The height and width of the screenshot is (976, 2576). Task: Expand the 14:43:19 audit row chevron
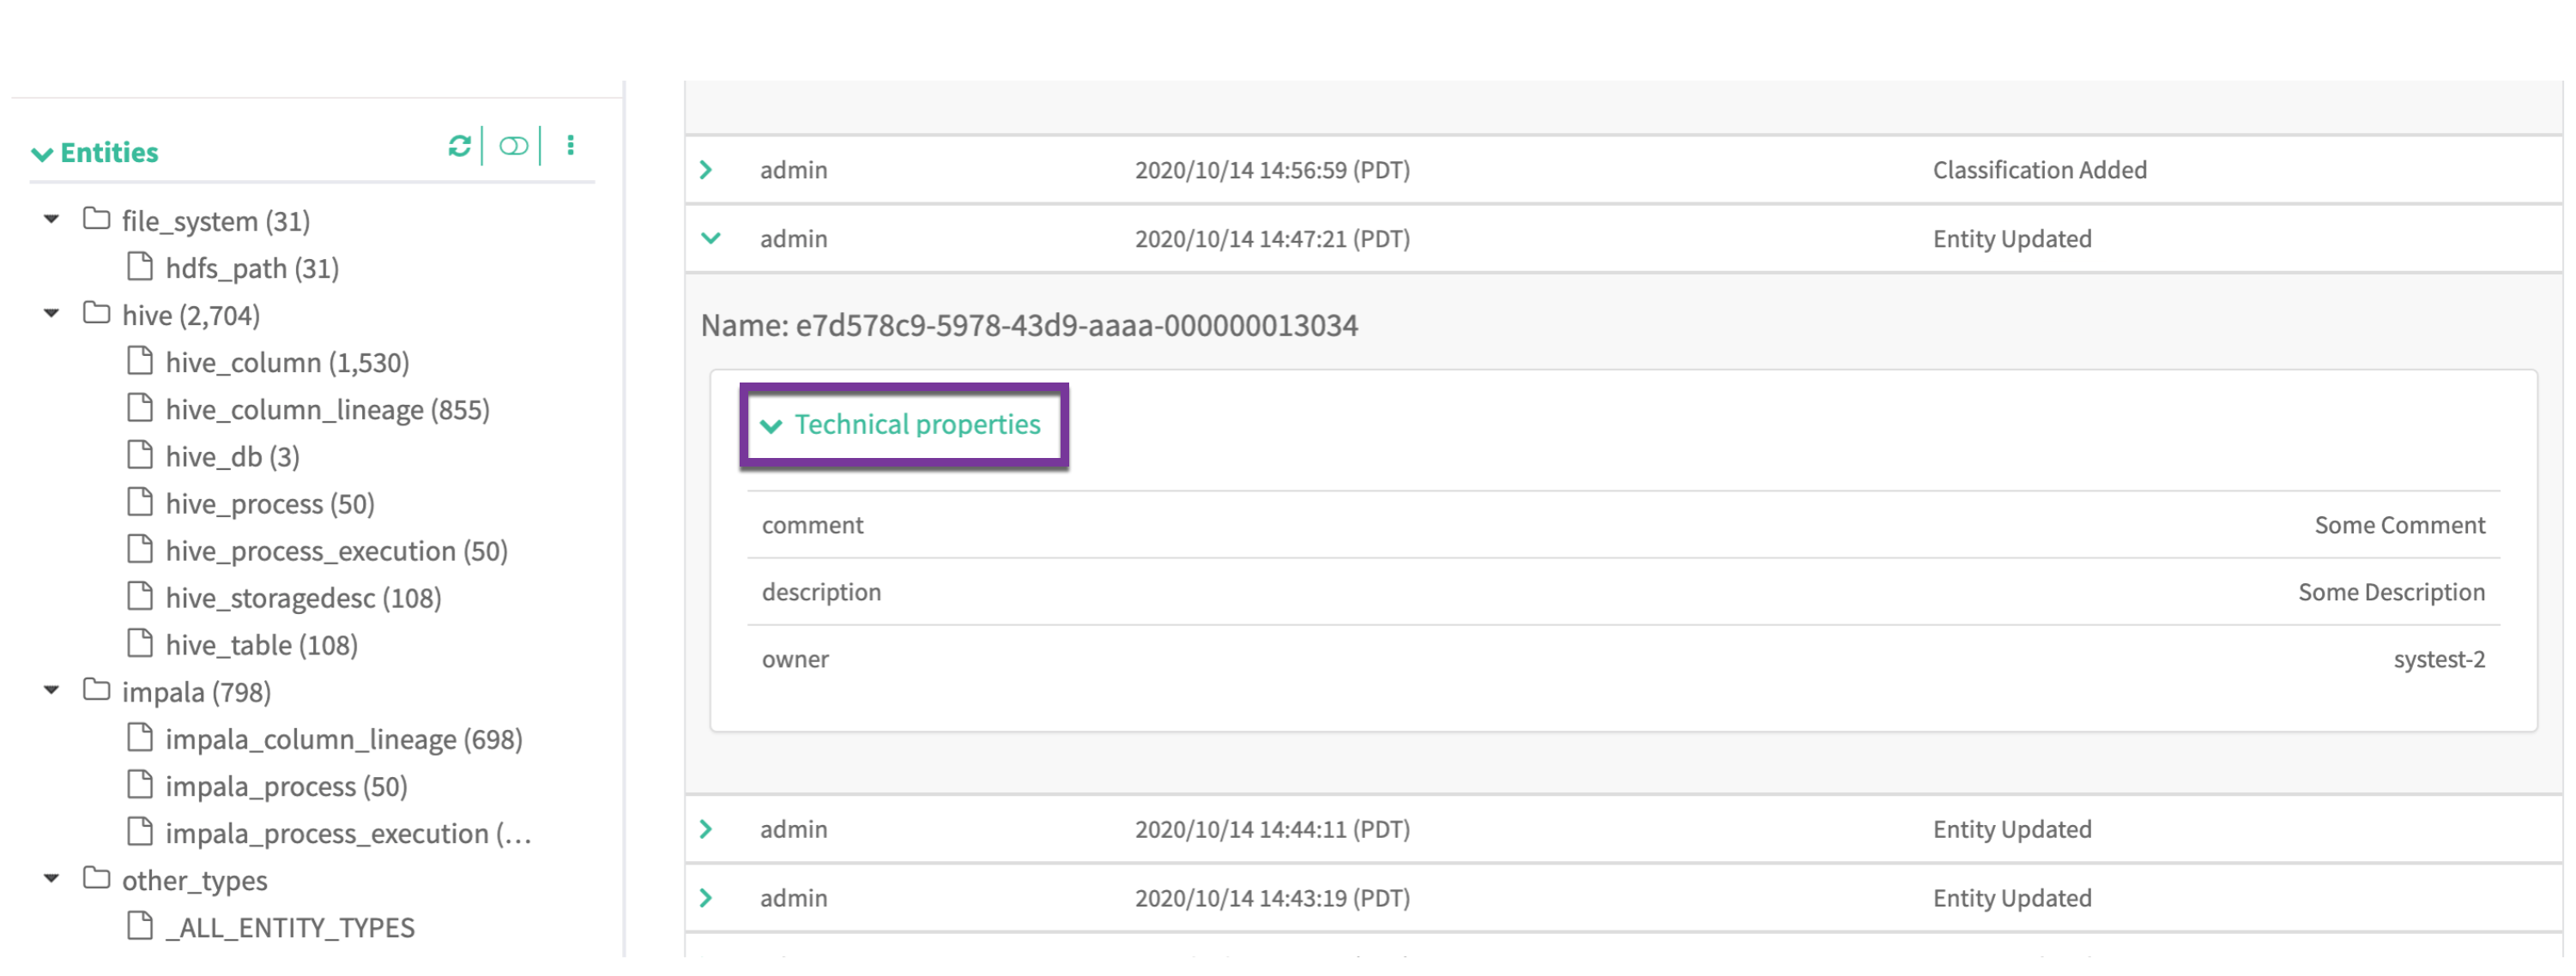click(706, 898)
